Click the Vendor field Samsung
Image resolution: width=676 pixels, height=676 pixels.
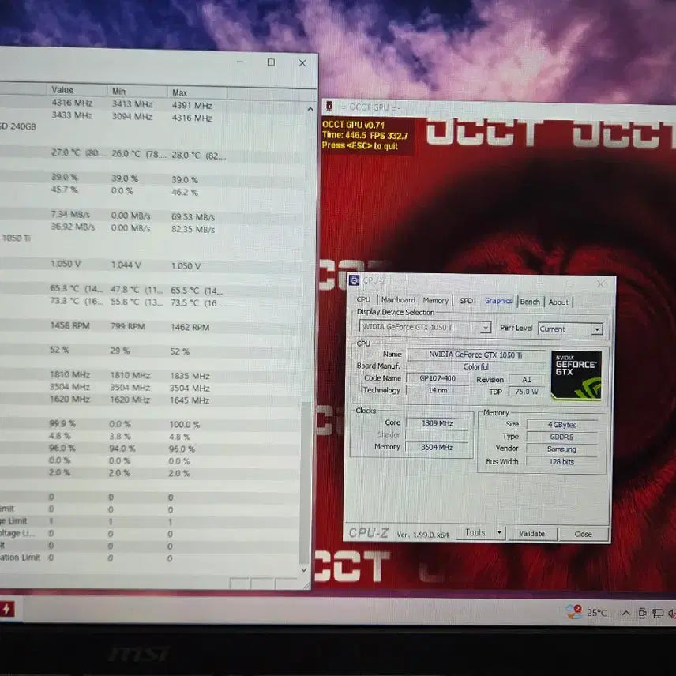coord(561,449)
